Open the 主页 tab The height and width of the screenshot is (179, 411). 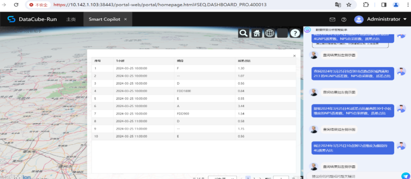(x=71, y=19)
